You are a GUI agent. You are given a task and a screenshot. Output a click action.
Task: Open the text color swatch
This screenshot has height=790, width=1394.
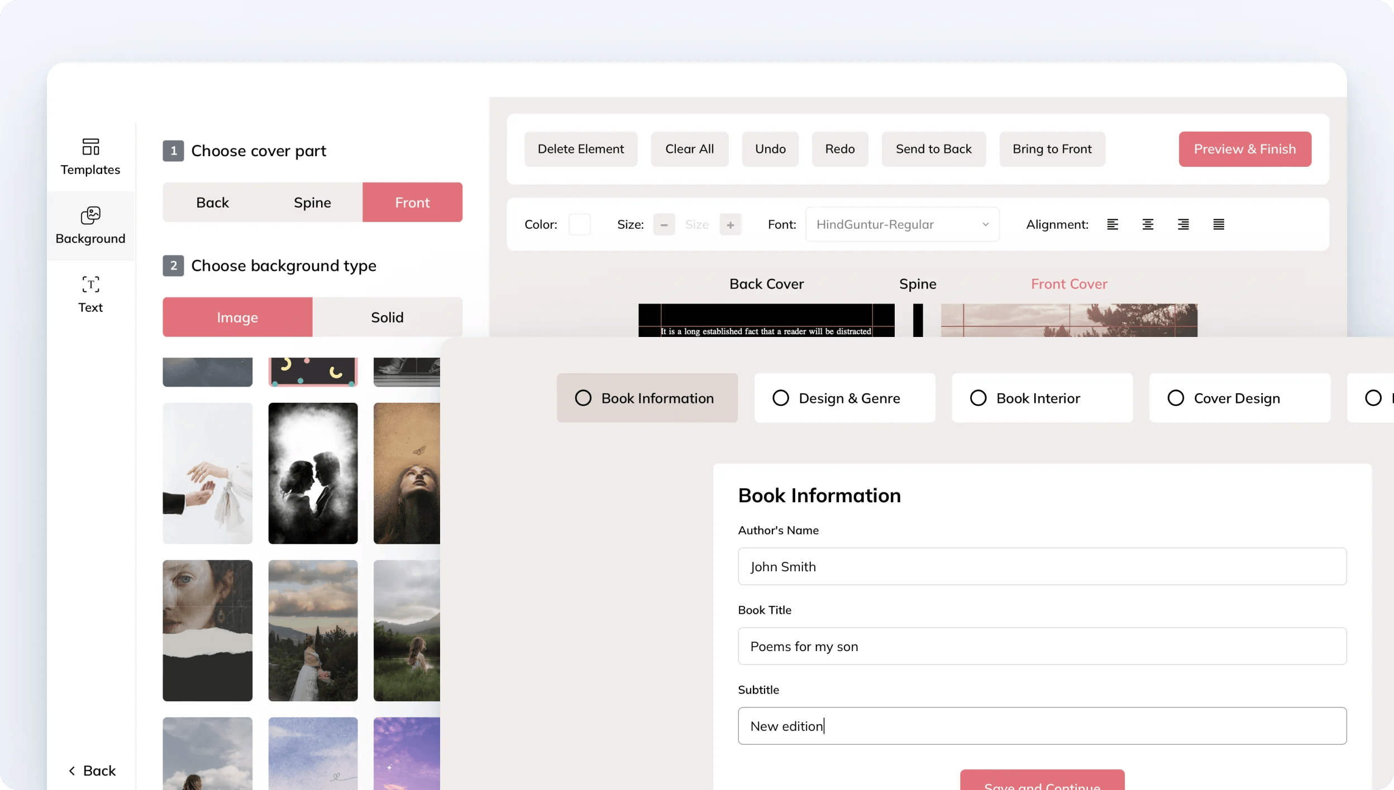tap(580, 224)
